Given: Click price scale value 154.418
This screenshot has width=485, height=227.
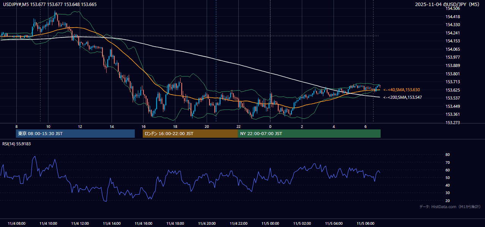Looking at the screenshot, I should [x=453, y=17].
